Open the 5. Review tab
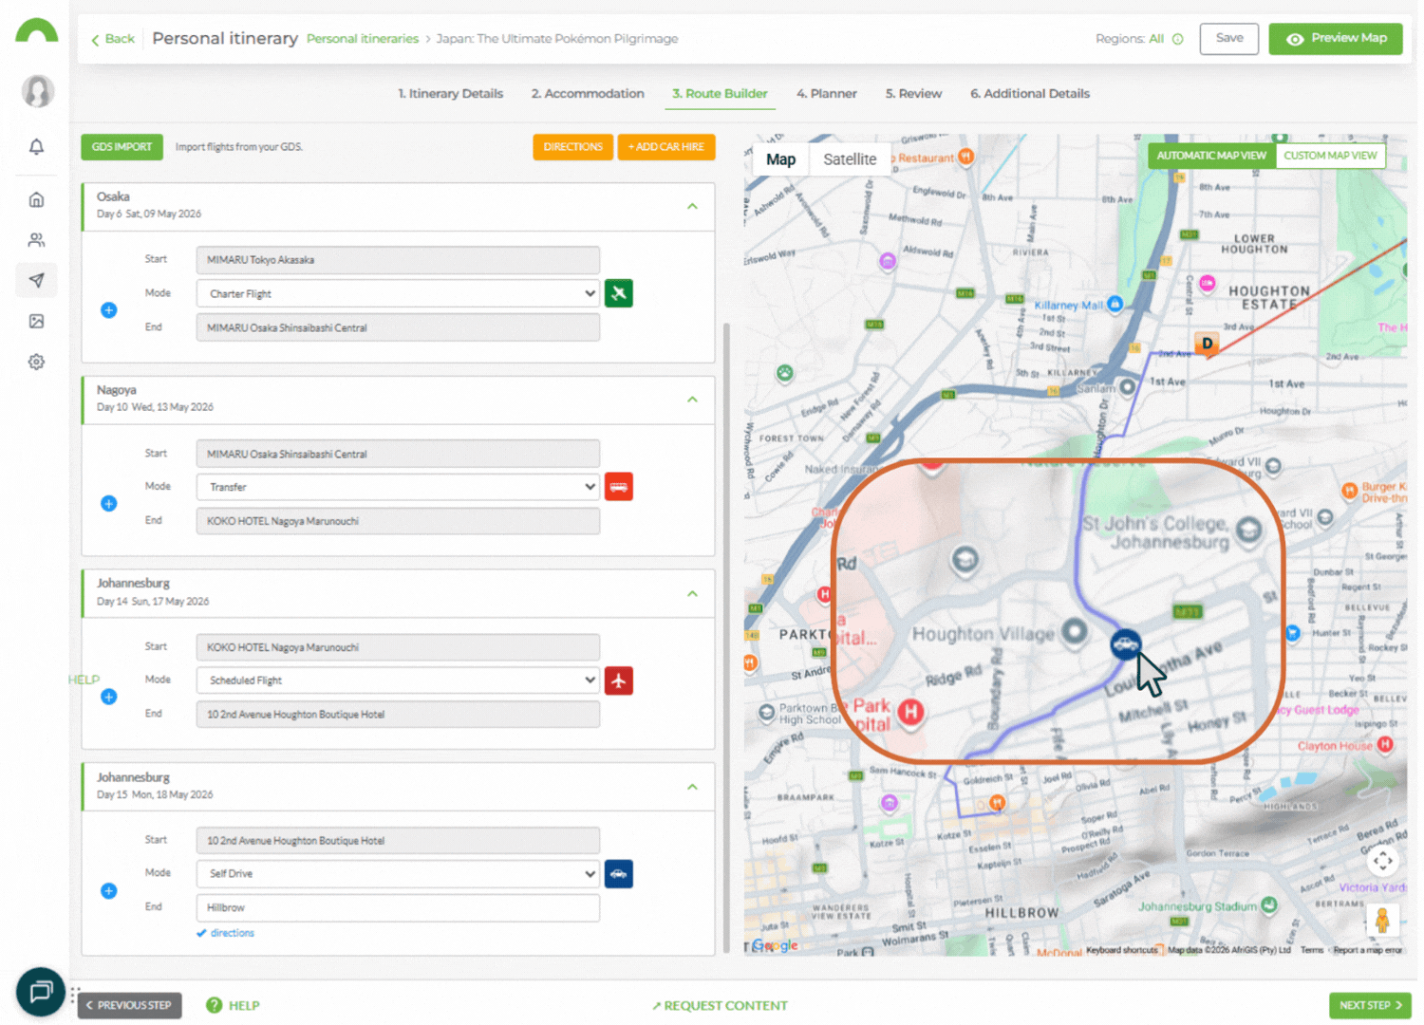This screenshot has height=1025, width=1424. pos(913,94)
